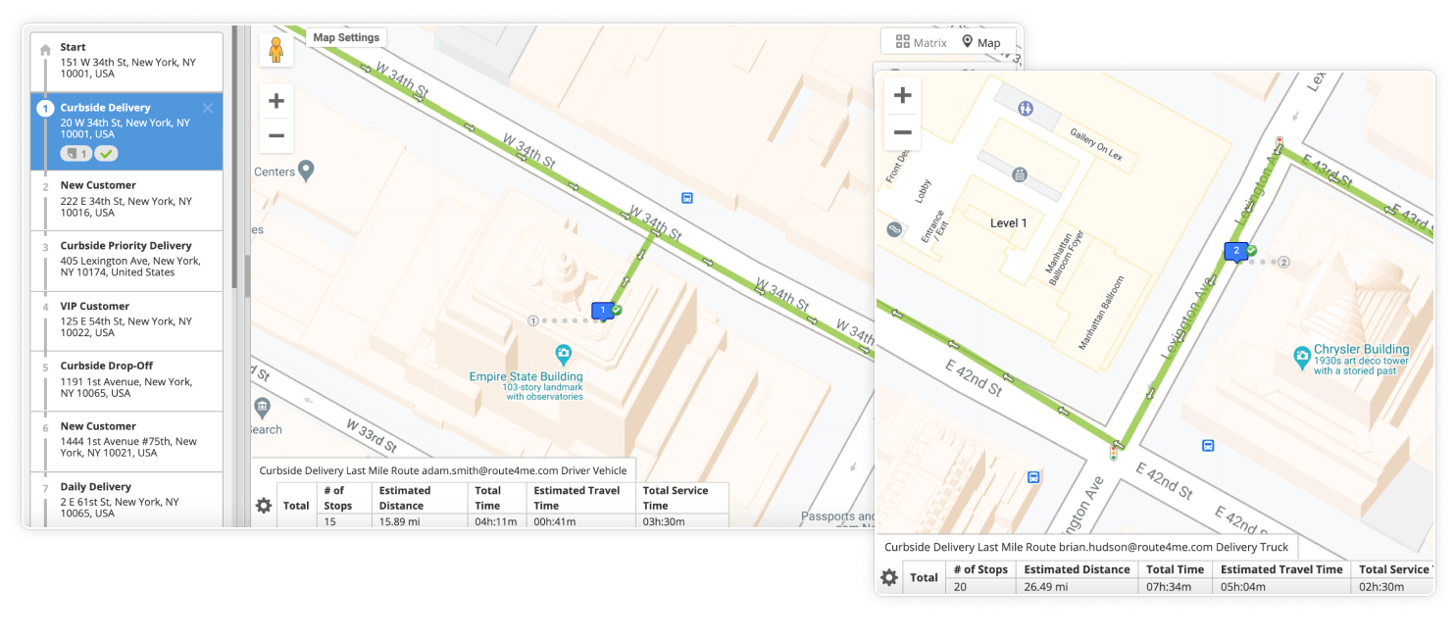Click the Empire State Building map pin
Image resolution: width=1455 pixels, height=637 pixels.
(x=563, y=354)
